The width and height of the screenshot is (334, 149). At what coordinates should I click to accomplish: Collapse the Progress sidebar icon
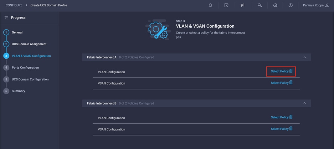(x=6, y=18)
